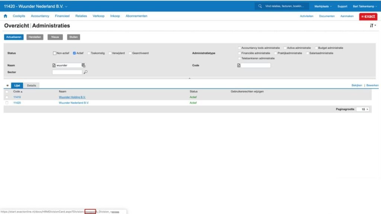The image size is (381, 214).
Task: Open the Financieel menu
Action: click(62, 16)
